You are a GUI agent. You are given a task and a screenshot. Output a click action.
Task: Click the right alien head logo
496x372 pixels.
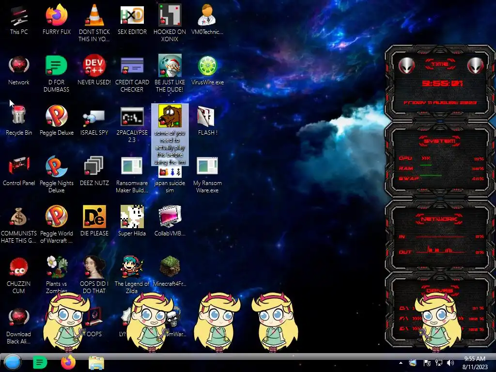(476, 66)
